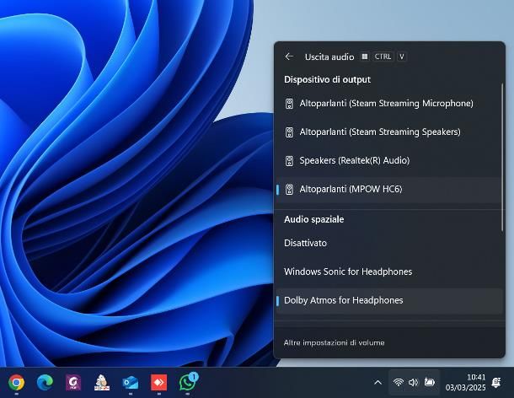Viewport: 514px width, 398px height.
Task: Expand the hidden system tray icons chevron
Action: pyautogui.click(x=377, y=383)
